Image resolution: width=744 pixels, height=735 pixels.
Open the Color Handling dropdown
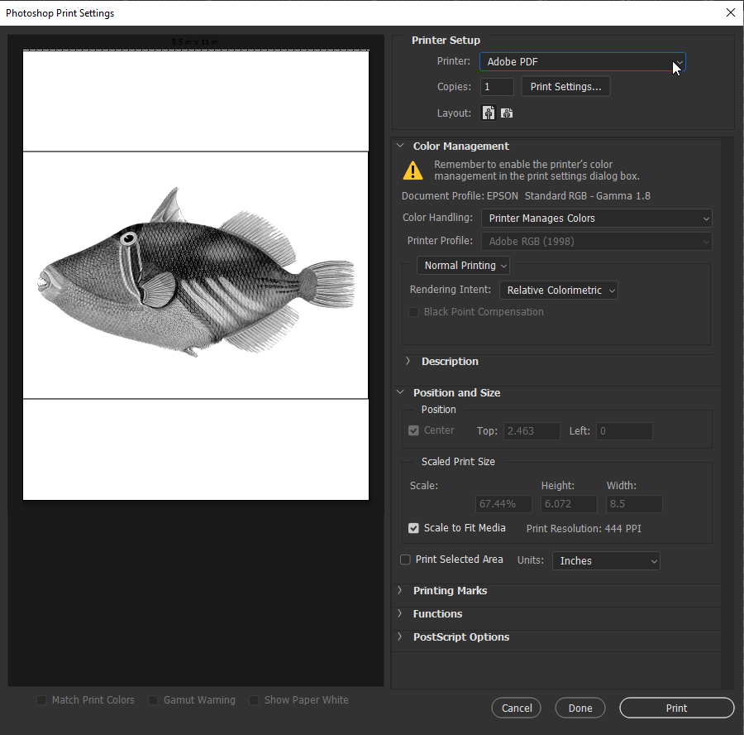[596, 218]
